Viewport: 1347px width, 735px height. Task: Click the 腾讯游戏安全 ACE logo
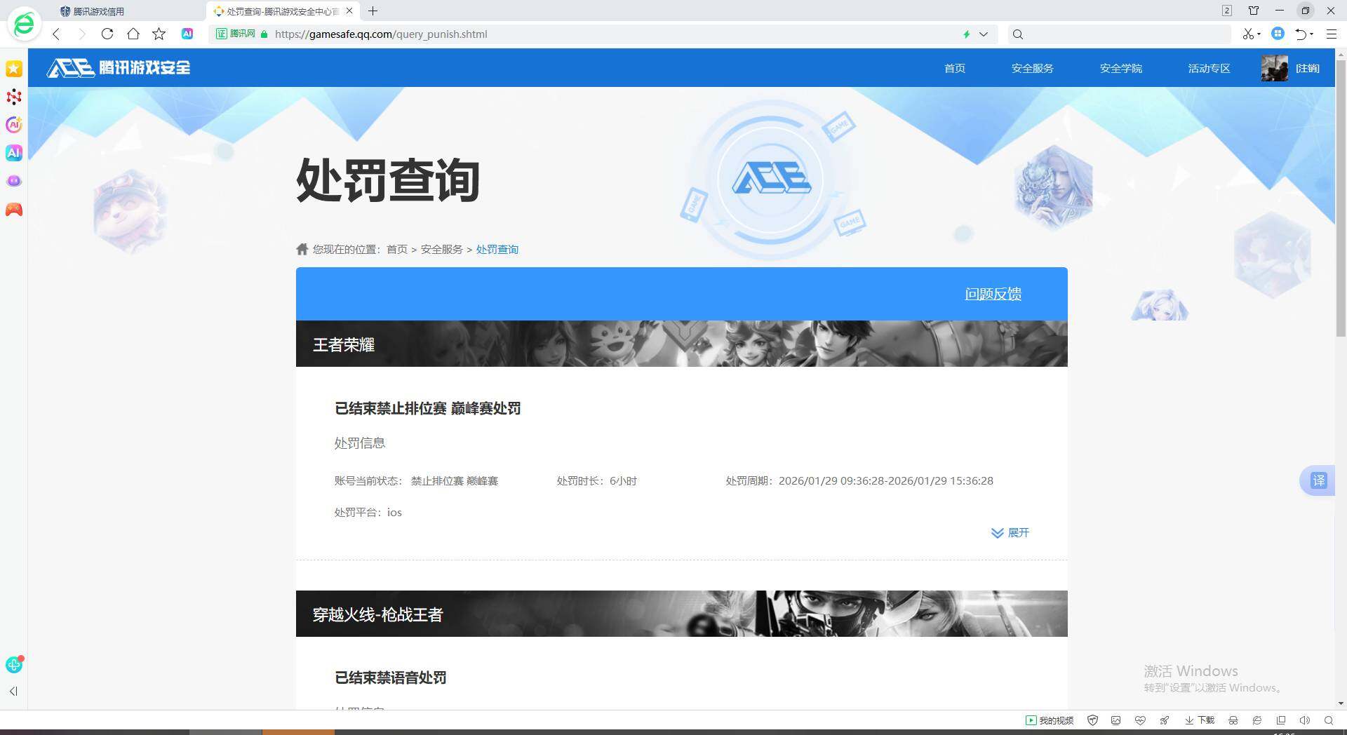(x=119, y=67)
